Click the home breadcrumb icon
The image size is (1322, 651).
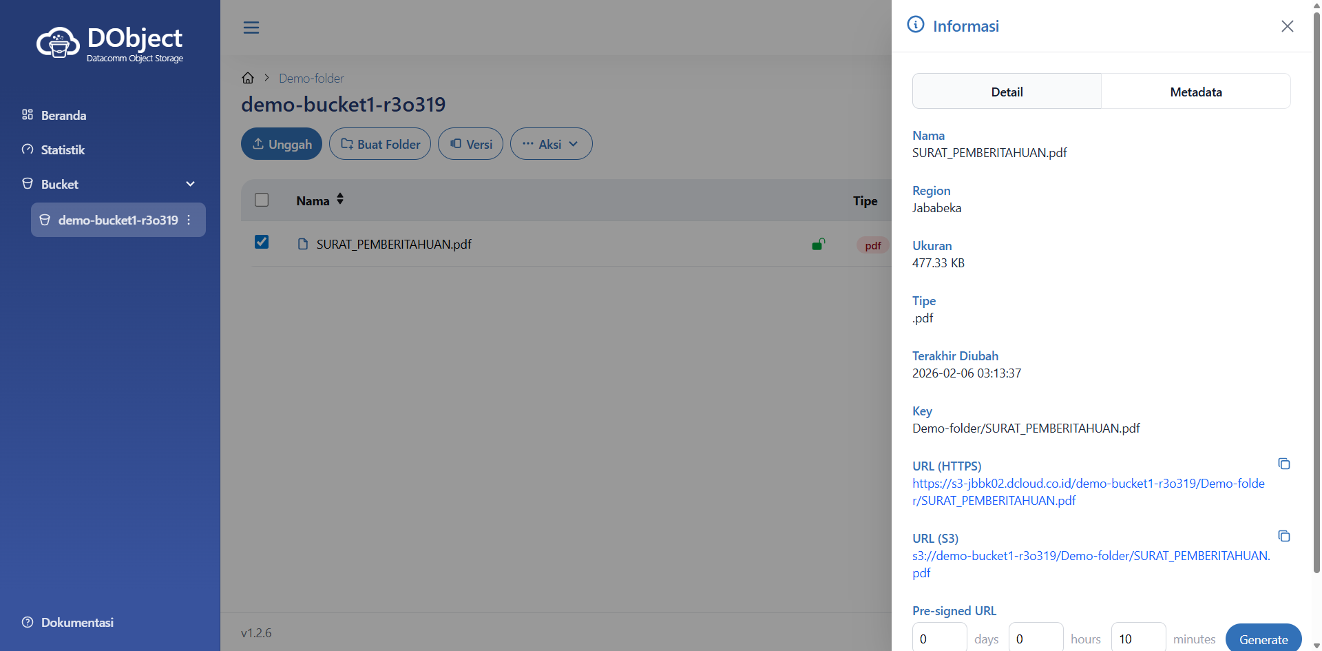coord(248,78)
